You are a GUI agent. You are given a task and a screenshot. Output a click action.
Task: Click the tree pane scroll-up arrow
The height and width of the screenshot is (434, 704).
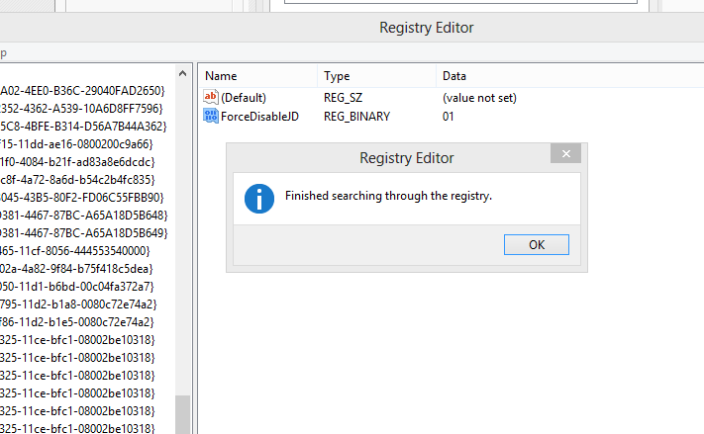coord(182,73)
